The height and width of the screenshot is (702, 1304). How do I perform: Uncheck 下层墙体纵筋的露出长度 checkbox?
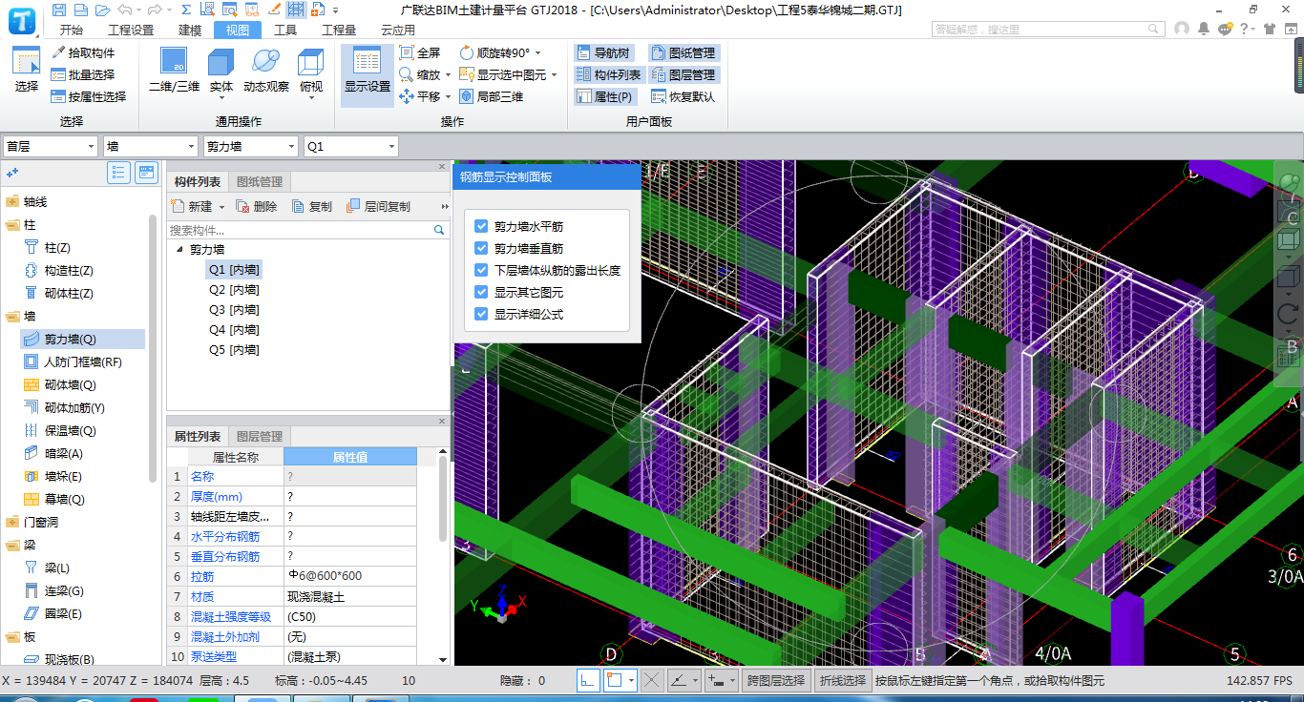[481, 270]
